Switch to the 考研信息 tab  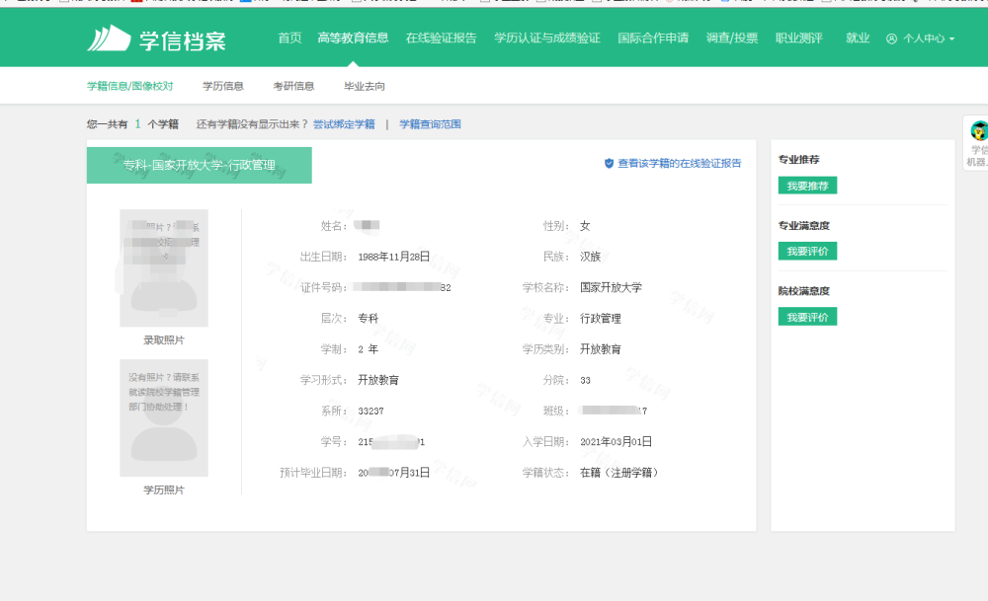coord(293,86)
